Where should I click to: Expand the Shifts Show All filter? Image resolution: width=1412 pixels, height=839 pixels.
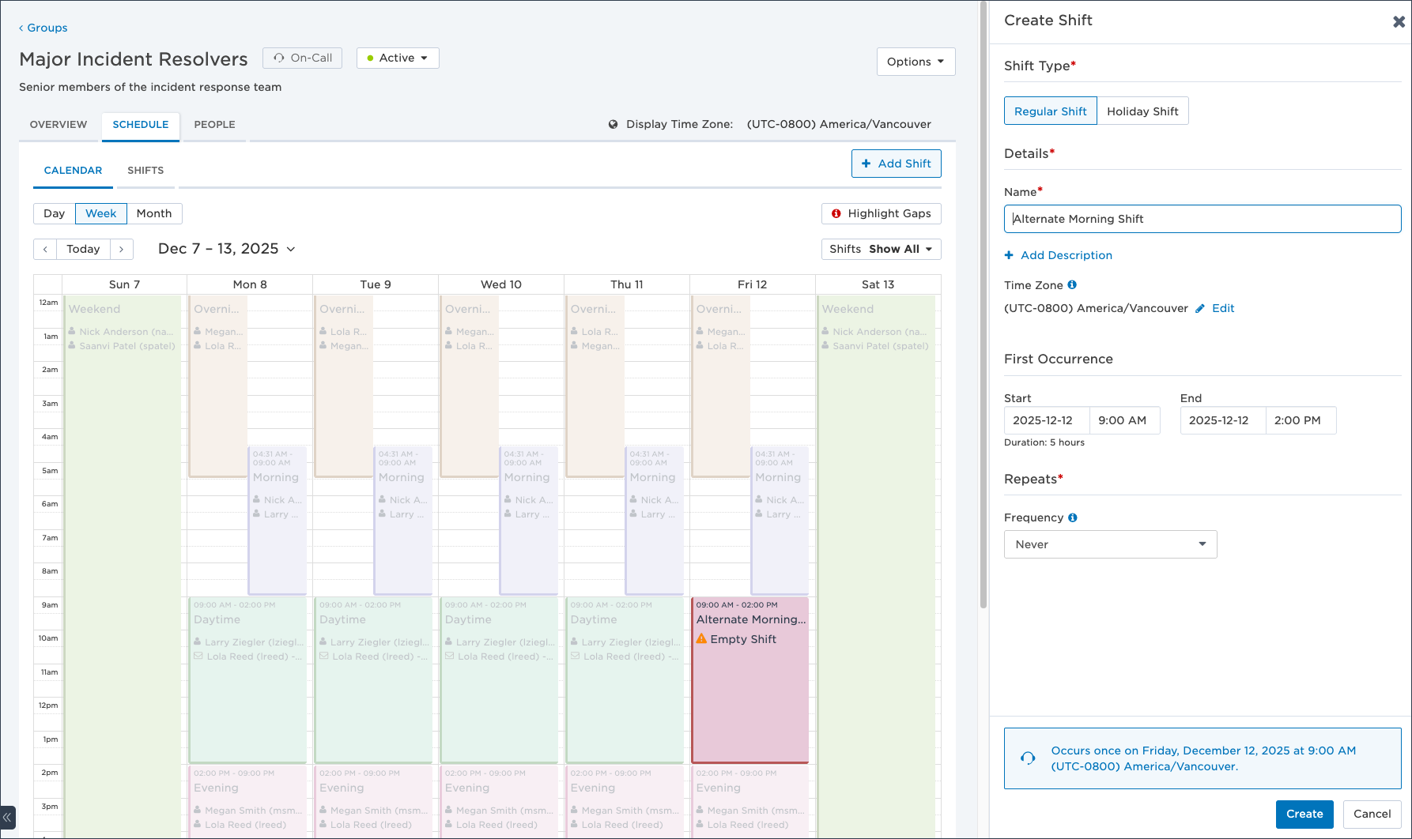click(x=881, y=250)
